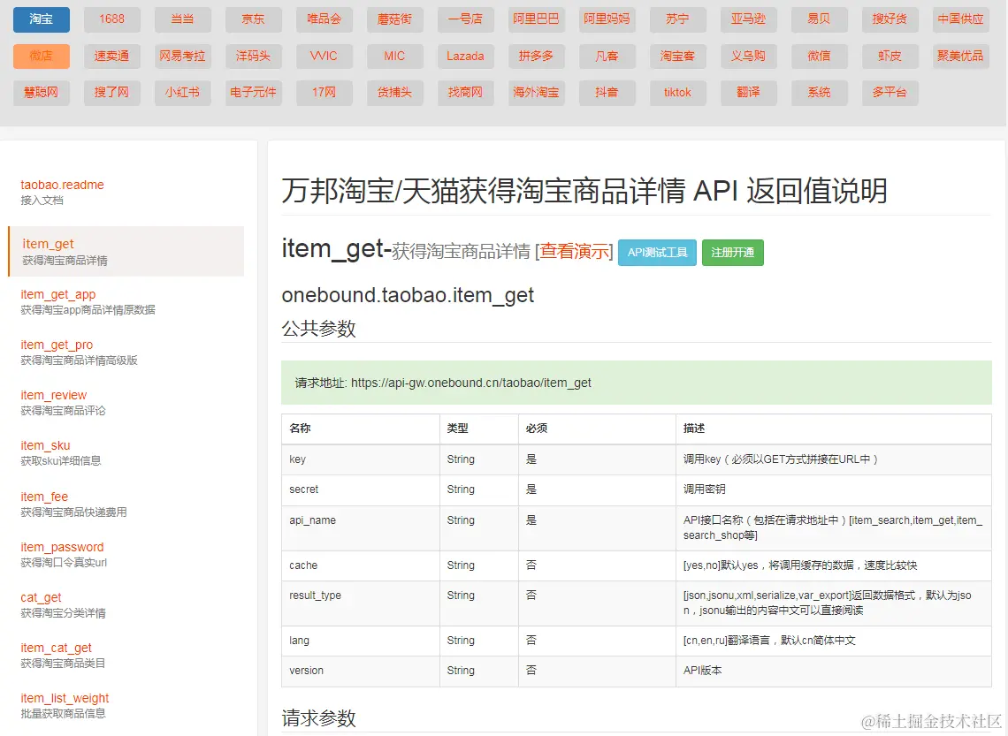Select the 抖音 platform button
The image size is (1008, 736).
[x=607, y=93]
